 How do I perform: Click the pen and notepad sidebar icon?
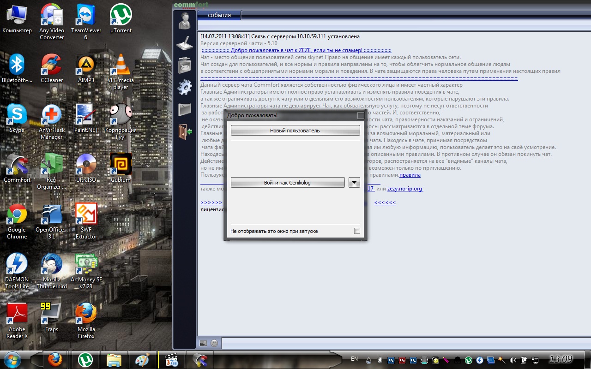tap(185, 43)
